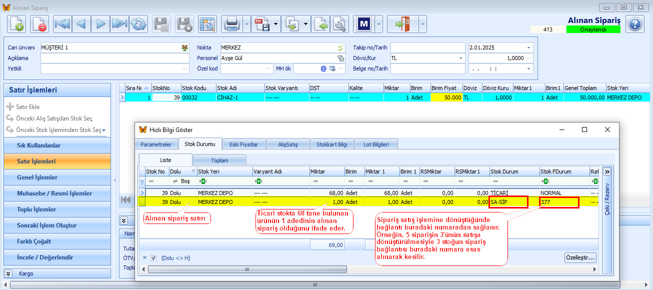Image resolution: width=653 pixels, height=290 pixels.
Task: Switch to the Parametreler tab
Action: coord(156,144)
